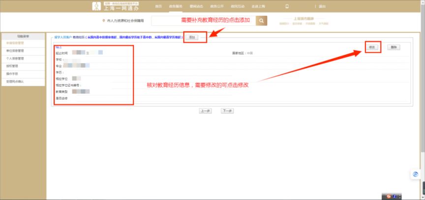This screenshot has width=425, height=200.
Task: Click the magnifier search button
Action: click(x=261, y=21)
